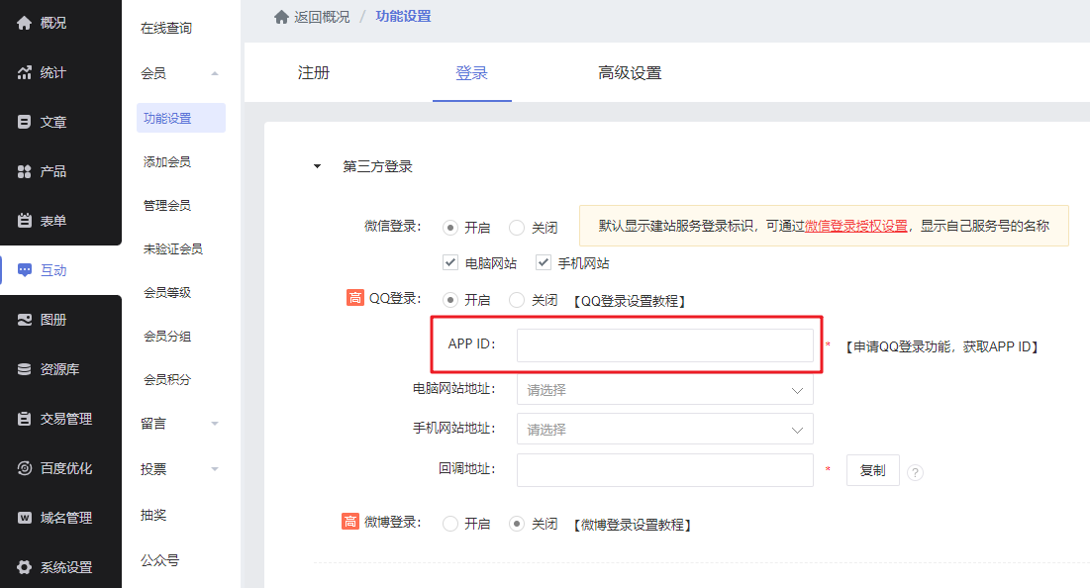Expand the 投票 submenu arrow
The image size is (1090, 588).
click(x=215, y=469)
